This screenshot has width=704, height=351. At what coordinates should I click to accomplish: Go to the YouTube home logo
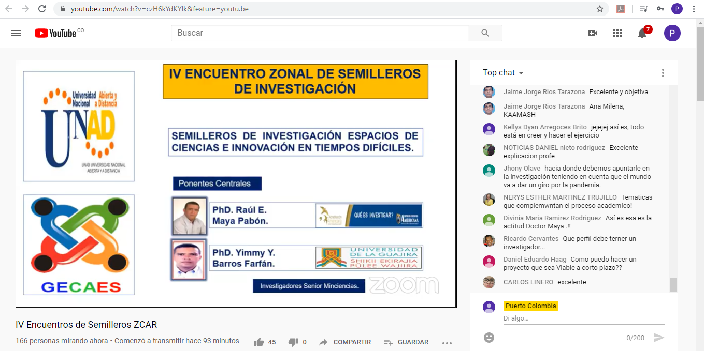pyautogui.click(x=55, y=33)
